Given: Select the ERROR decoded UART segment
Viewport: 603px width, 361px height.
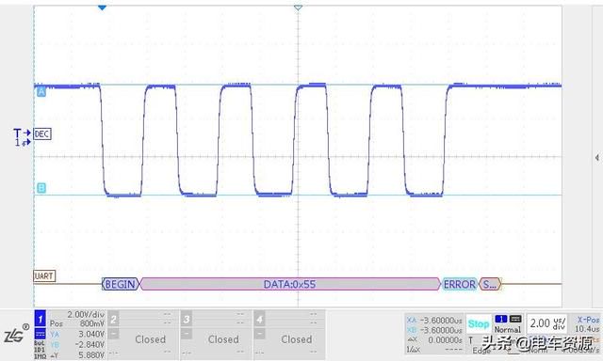Looking at the screenshot, I should pos(460,284).
